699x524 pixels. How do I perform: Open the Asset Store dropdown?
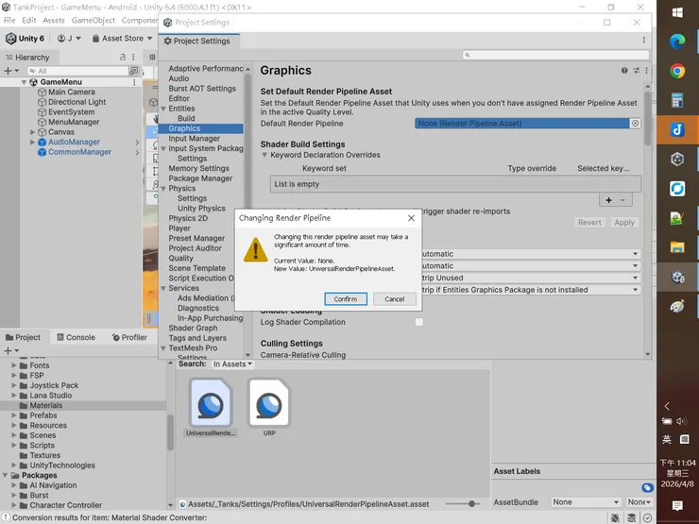tap(121, 39)
